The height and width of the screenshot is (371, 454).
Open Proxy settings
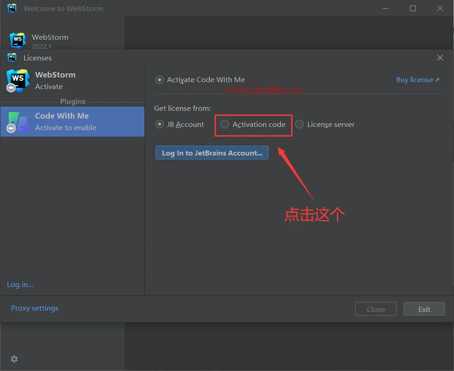click(x=35, y=308)
